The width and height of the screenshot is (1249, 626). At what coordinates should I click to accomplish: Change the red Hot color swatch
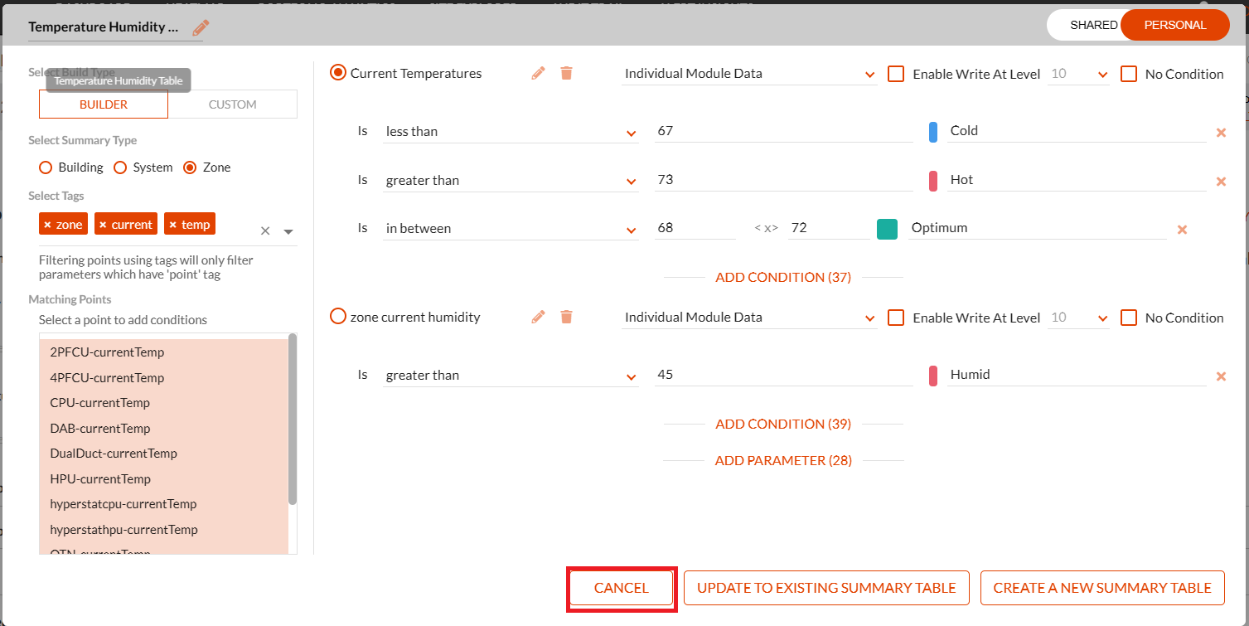click(x=933, y=181)
